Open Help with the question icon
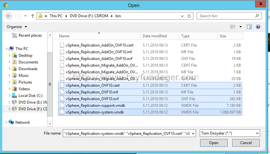 pyautogui.click(x=258, y=27)
